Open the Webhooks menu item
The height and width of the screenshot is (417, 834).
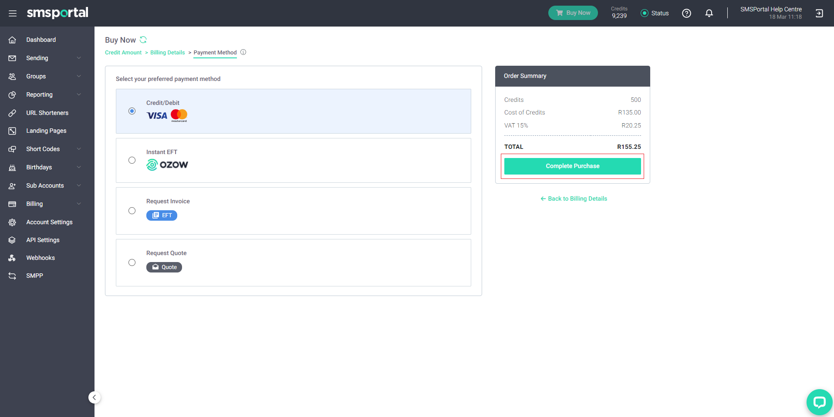coord(41,258)
